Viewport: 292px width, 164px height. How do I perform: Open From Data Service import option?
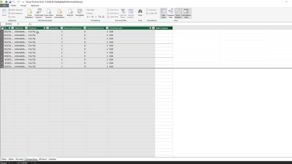[x=39, y=13]
